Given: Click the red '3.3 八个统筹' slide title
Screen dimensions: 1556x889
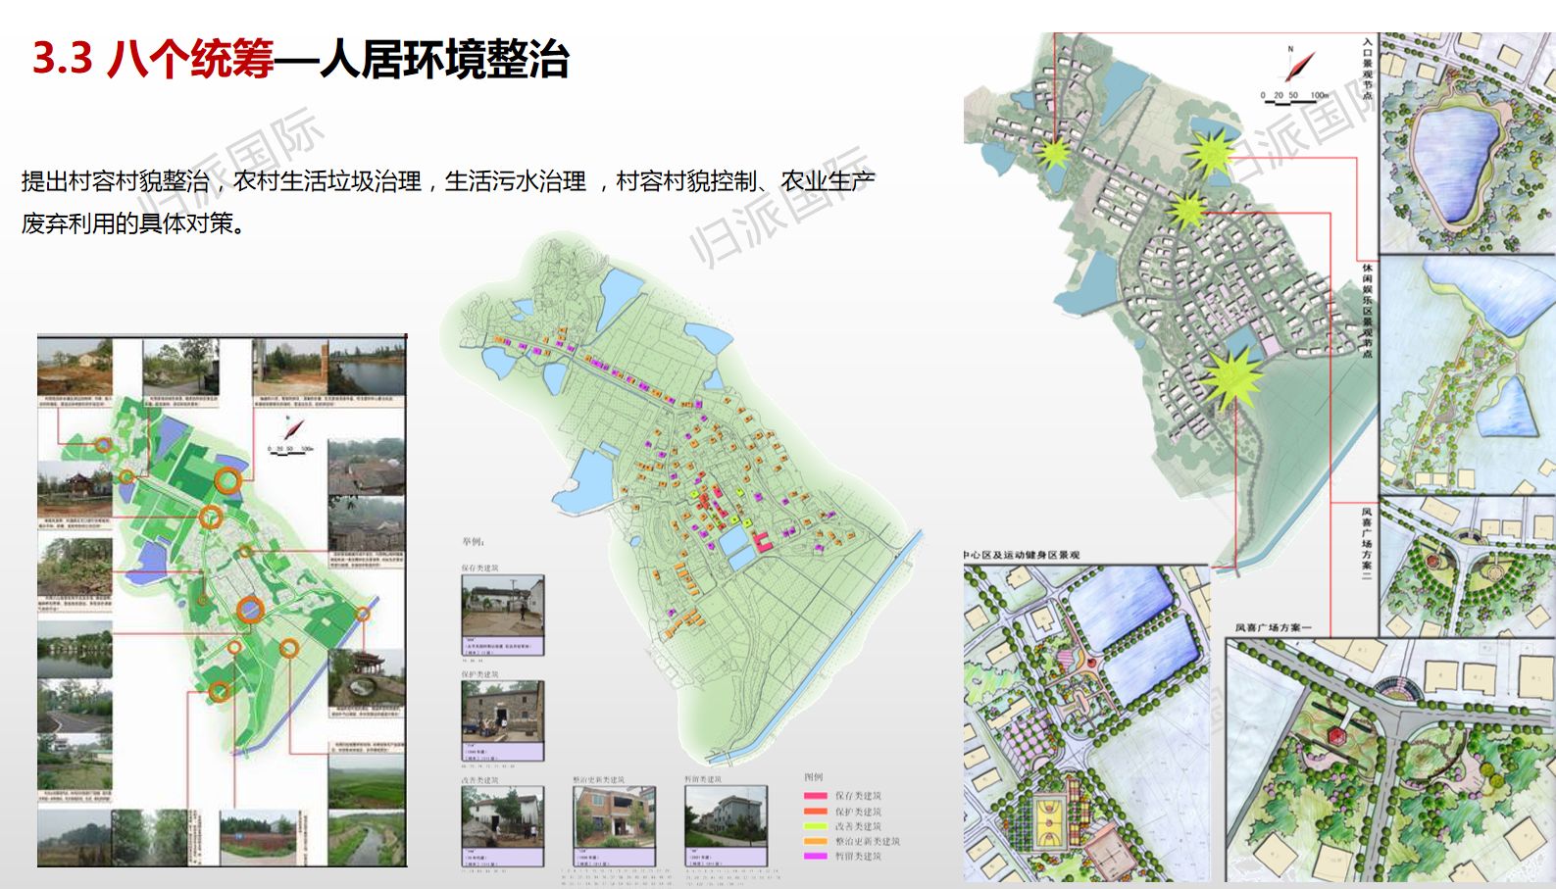Looking at the screenshot, I should click(x=153, y=59).
